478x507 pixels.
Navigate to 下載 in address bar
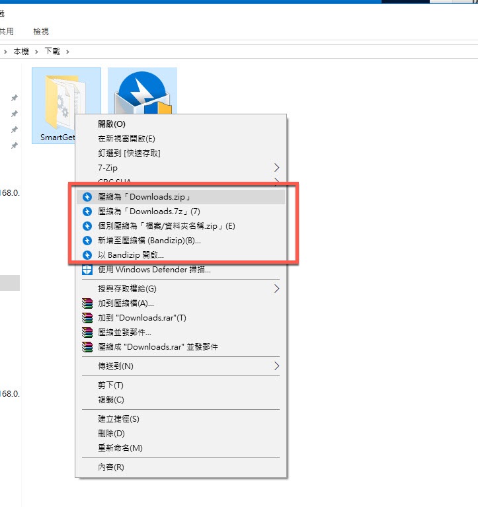[52, 51]
